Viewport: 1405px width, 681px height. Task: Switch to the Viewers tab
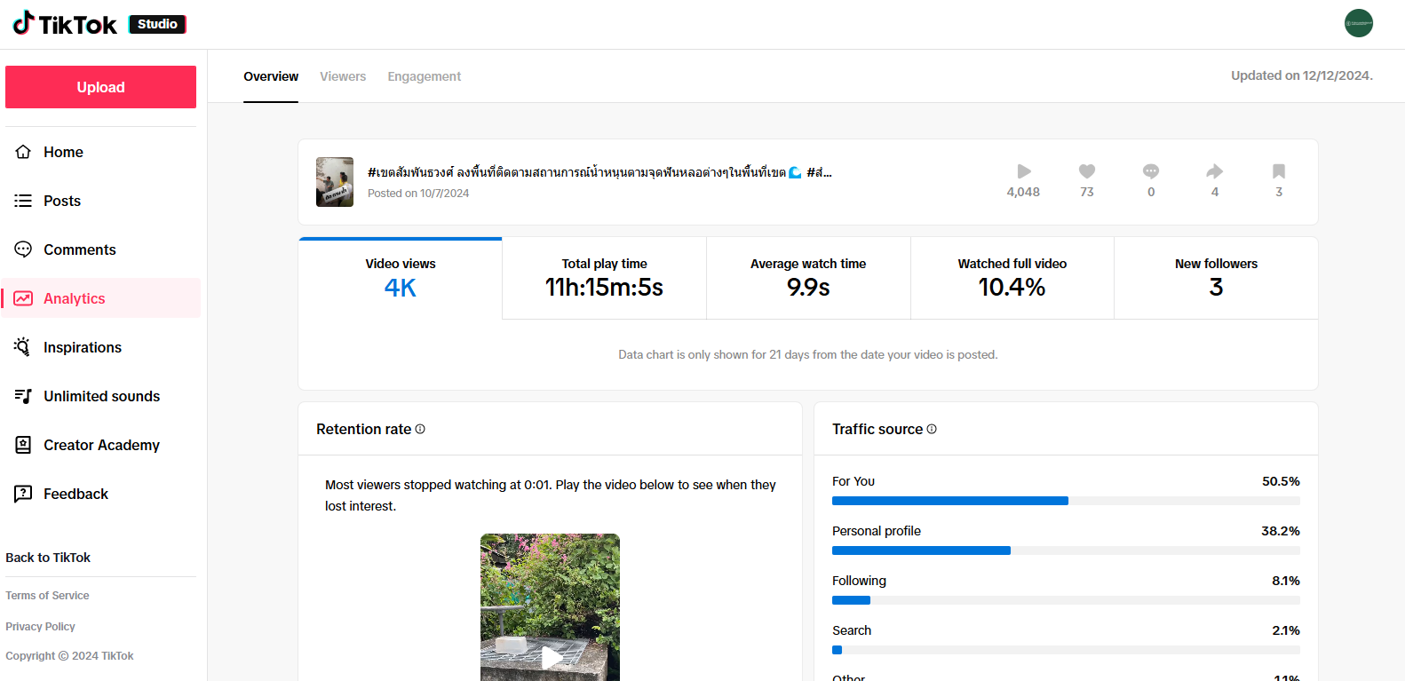(x=343, y=76)
